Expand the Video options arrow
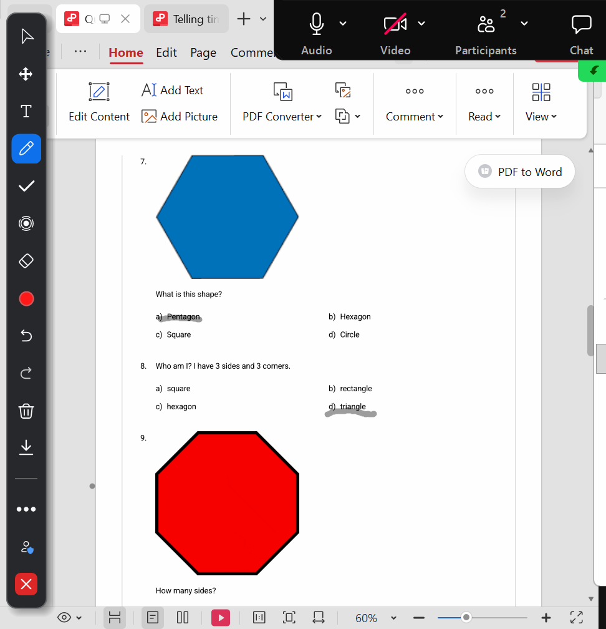The width and height of the screenshot is (606, 629). pyautogui.click(x=421, y=24)
